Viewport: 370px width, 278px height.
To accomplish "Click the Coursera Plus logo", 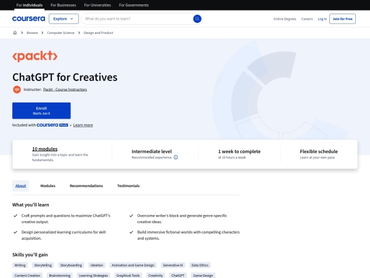I will 51,125.
